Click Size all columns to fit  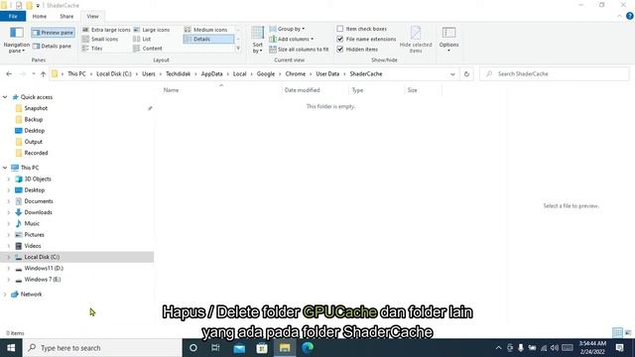(300, 50)
